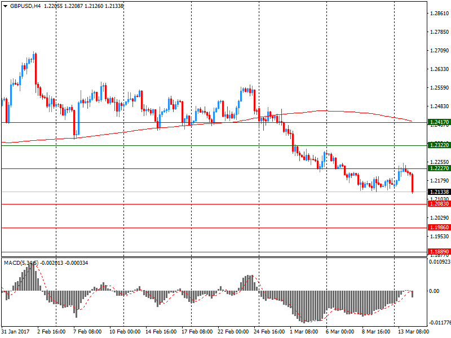Image resolution: width=451 pixels, height=338 pixels.
Task: Click the 1.19530 price scale value
Action: [x=439, y=237]
